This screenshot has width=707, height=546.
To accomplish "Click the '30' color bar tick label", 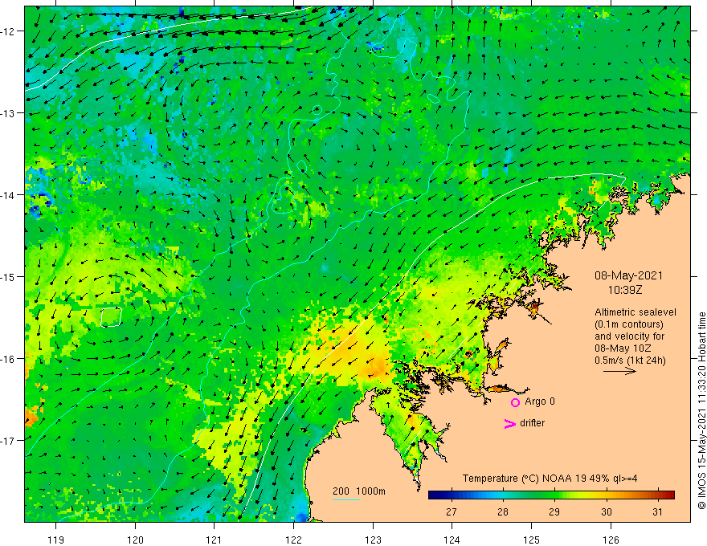I will tap(607, 511).
